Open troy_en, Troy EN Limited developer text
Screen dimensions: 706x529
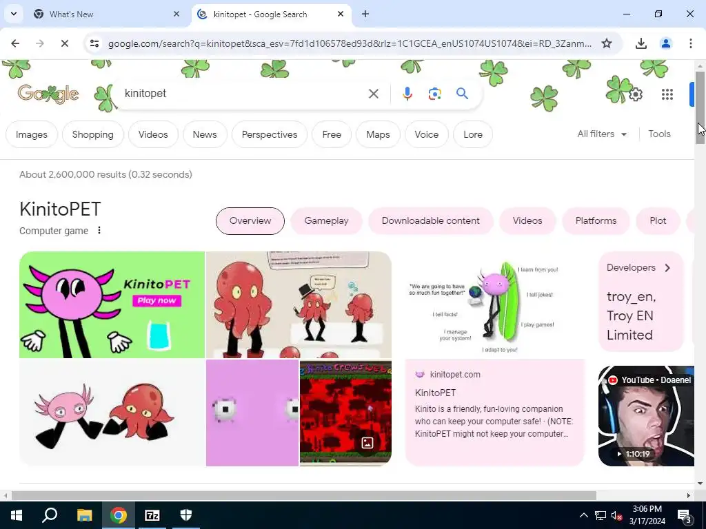(x=631, y=315)
